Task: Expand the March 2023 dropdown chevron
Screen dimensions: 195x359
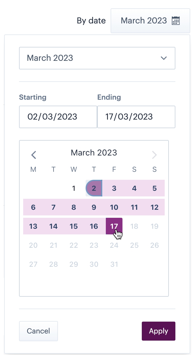Action: (164, 58)
